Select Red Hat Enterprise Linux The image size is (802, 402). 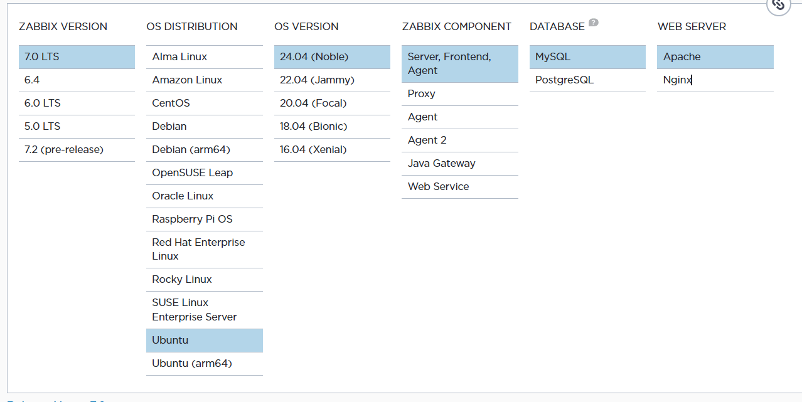(205, 250)
